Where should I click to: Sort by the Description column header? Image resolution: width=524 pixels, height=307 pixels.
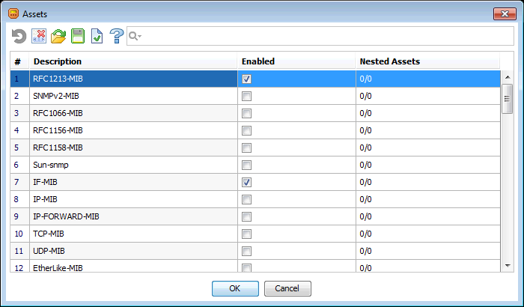[x=133, y=61]
